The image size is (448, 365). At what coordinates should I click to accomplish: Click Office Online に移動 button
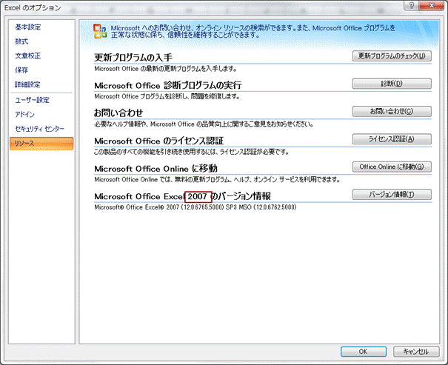pyautogui.click(x=391, y=167)
